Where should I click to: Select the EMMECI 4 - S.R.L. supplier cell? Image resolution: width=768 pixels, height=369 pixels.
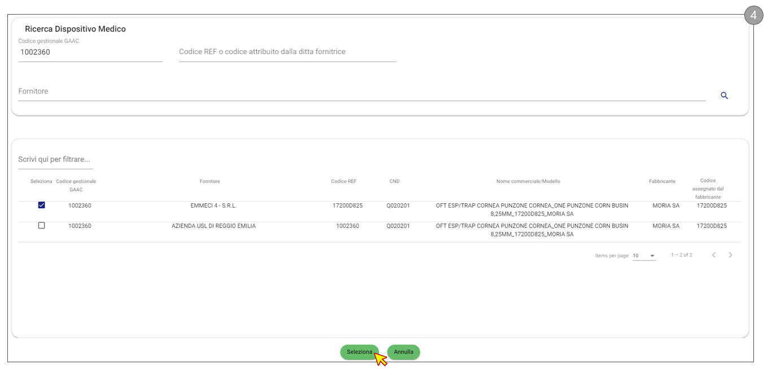[213, 206]
